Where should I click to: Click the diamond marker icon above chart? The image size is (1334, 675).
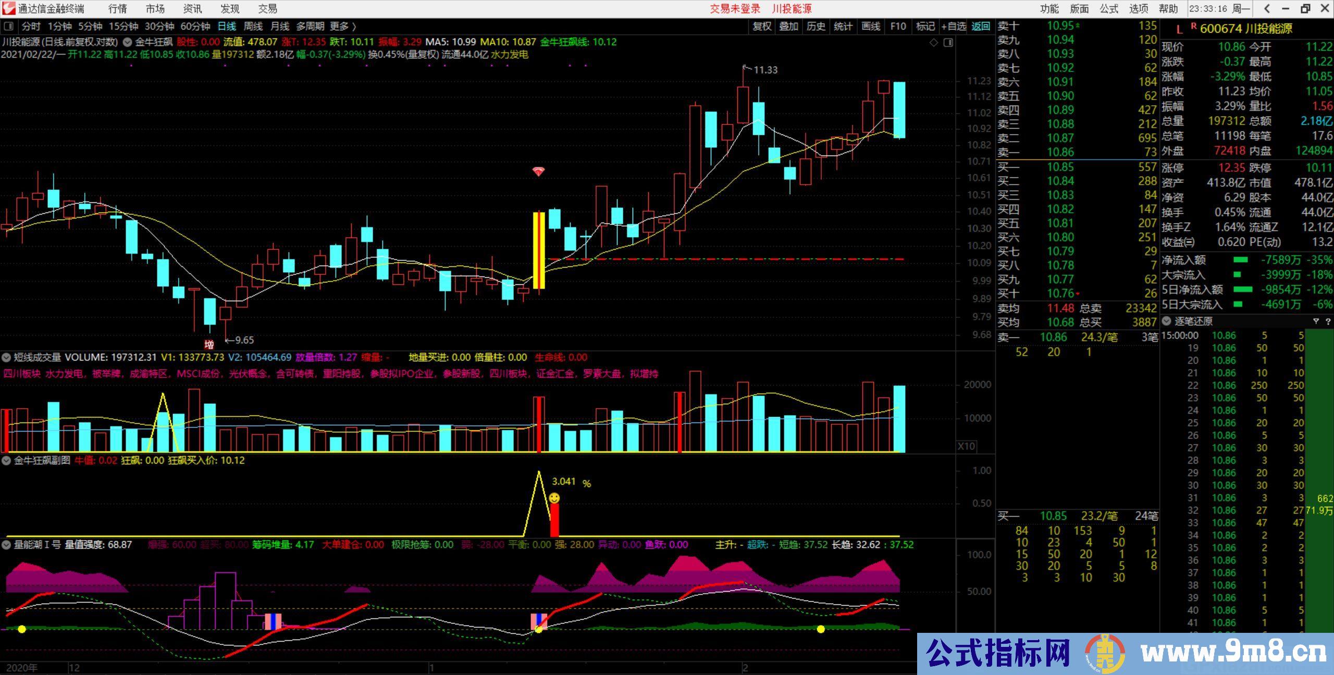click(934, 43)
